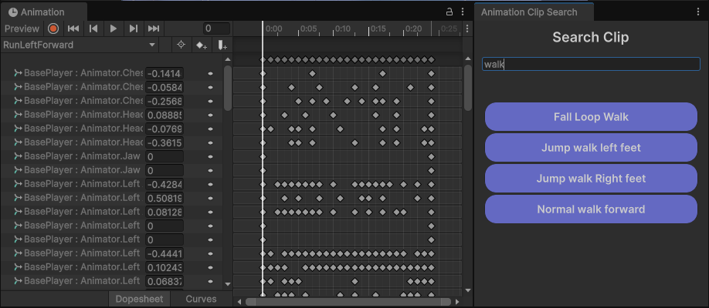Click the timeline horizontal scroll left arrow
This screenshot has height=308, width=709.
point(239,302)
